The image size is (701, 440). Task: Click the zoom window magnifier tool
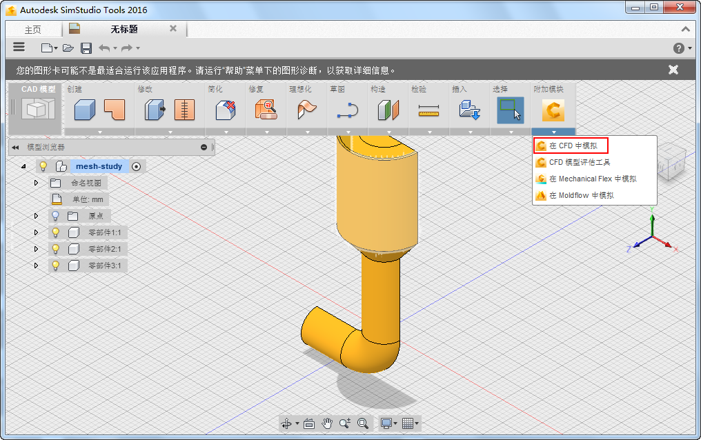362,423
